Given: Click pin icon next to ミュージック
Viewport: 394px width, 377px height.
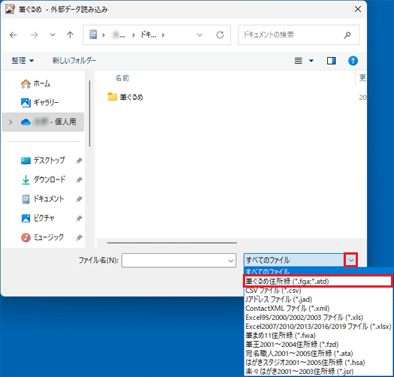Looking at the screenshot, I should [79, 237].
